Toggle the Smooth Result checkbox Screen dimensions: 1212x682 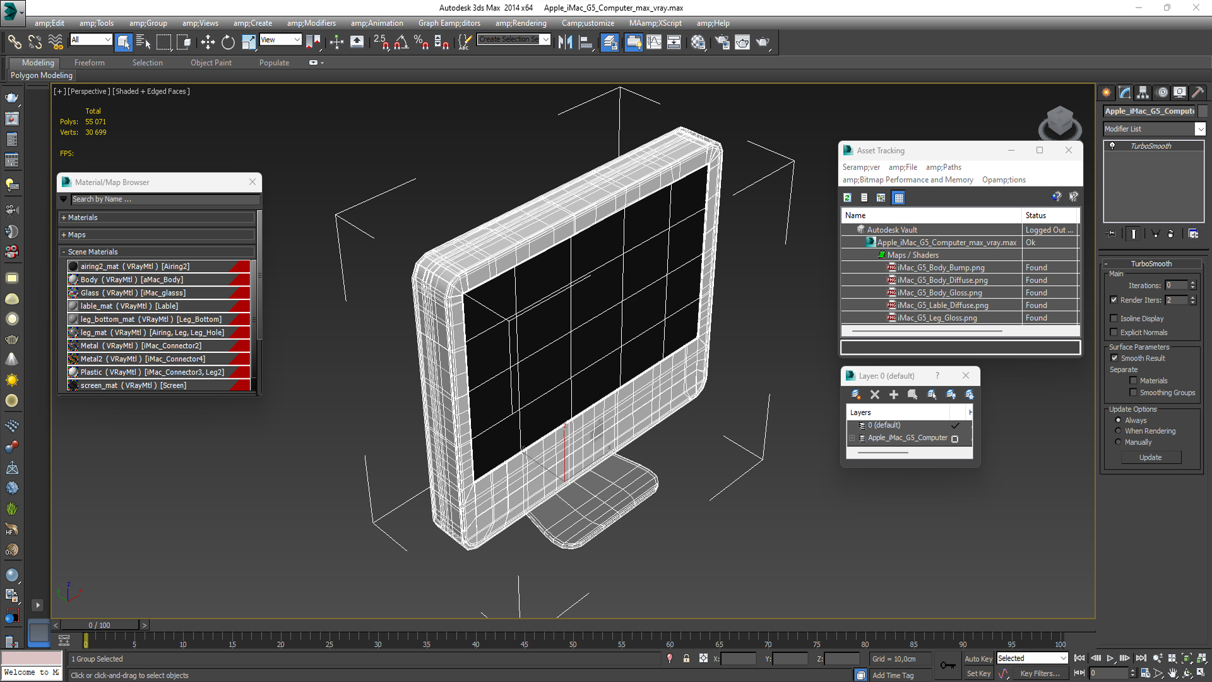(x=1115, y=358)
